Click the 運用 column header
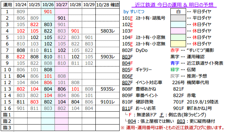 pos(7,5)
